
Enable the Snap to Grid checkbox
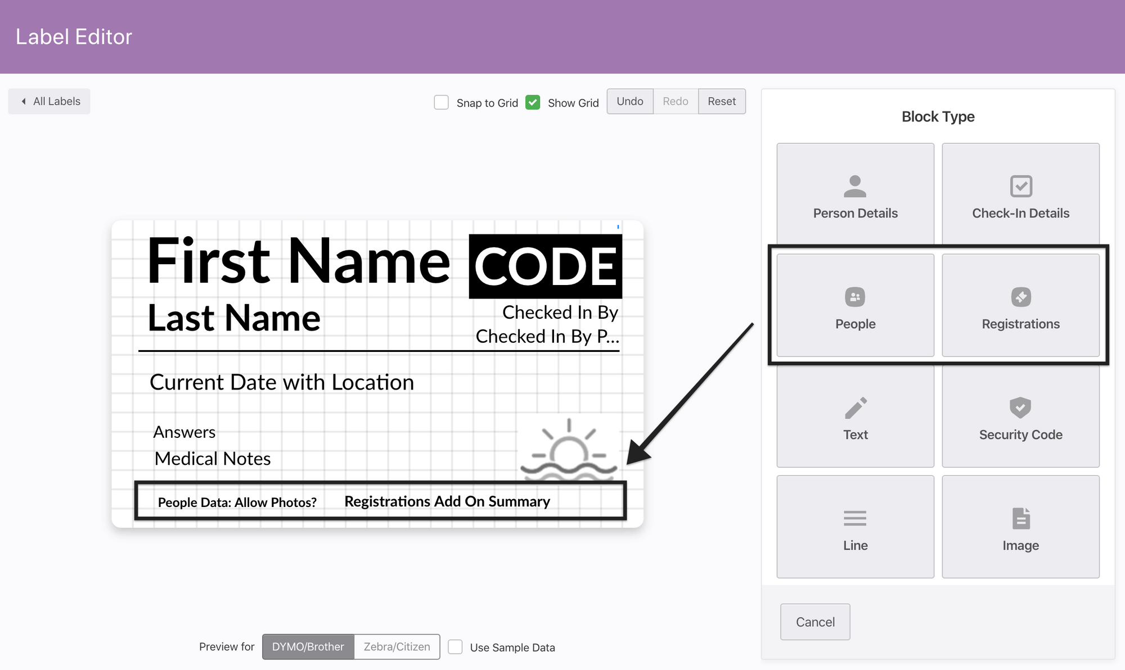tap(442, 102)
